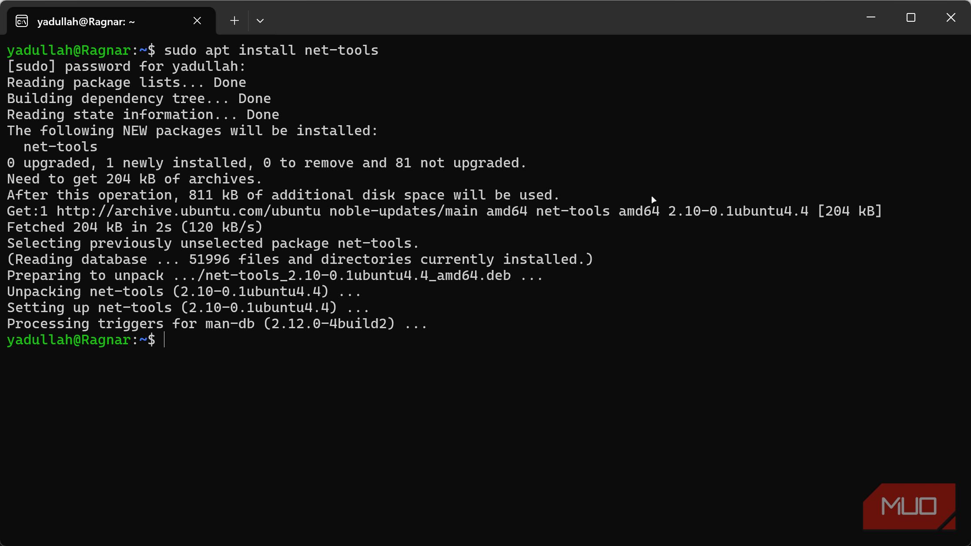Click the [sudo] password for yadullah line

(x=127, y=67)
